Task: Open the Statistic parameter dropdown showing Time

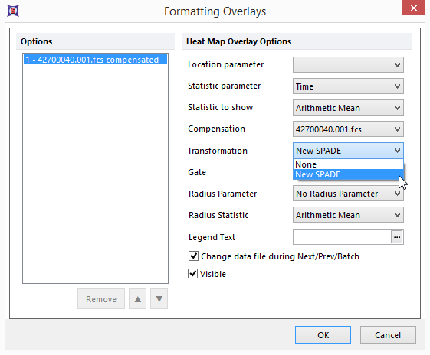Action: point(348,86)
